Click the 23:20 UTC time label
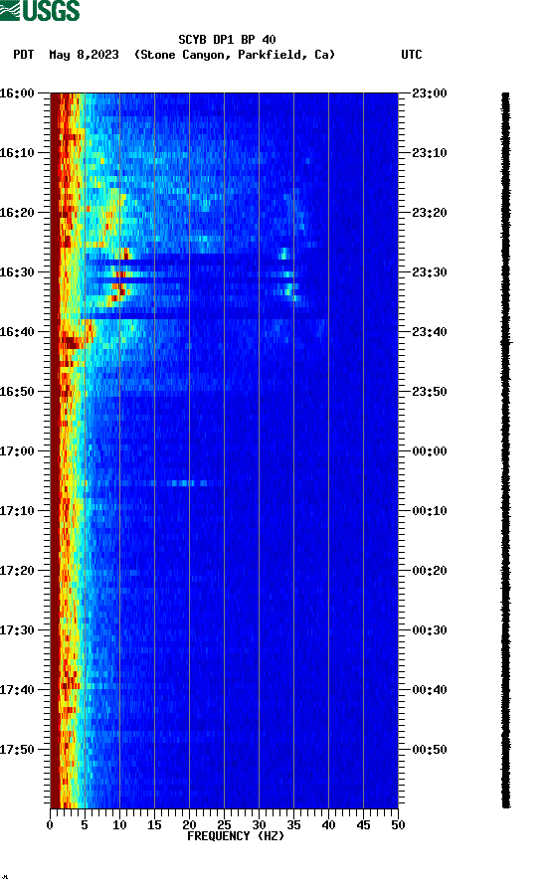This screenshot has width=549, height=888. point(430,213)
